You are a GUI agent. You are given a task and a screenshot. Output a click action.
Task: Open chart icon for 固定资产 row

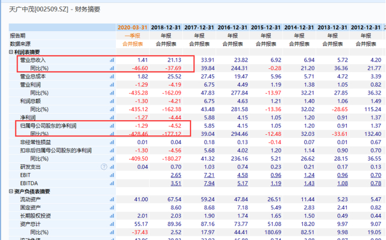[112, 208]
